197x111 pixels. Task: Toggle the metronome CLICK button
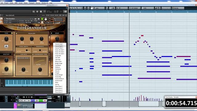coord(50,97)
